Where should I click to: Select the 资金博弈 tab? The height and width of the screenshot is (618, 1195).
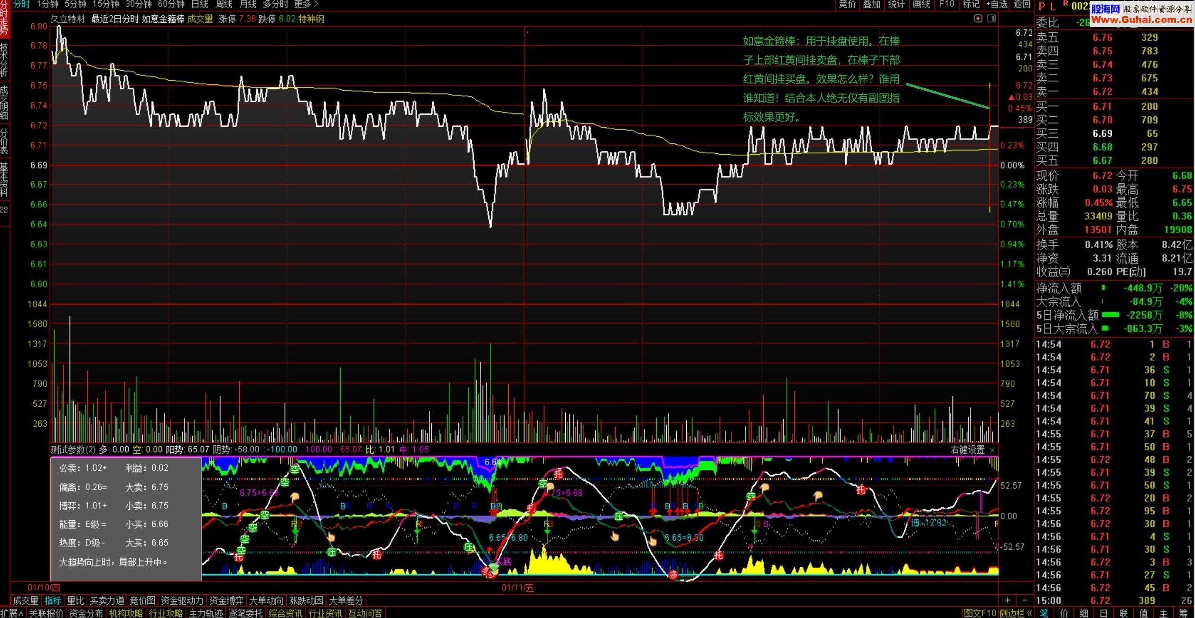pos(226,600)
